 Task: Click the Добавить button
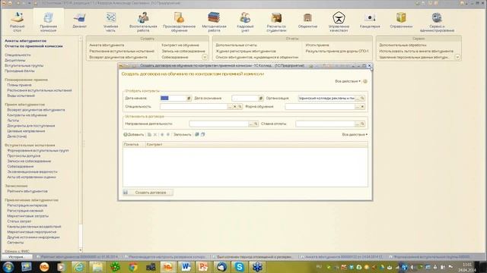tap(134, 135)
